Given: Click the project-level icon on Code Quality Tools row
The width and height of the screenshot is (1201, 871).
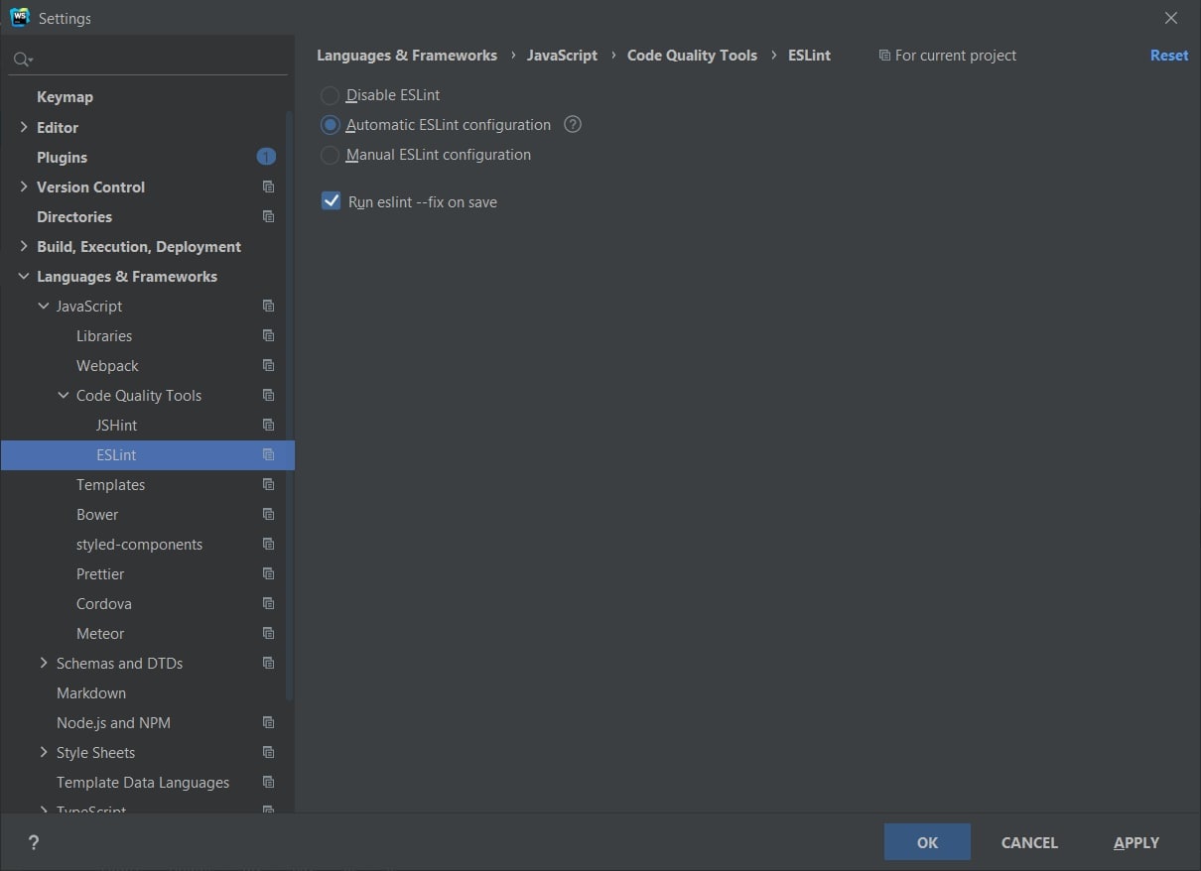Looking at the screenshot, I should (x=268, y=395).
